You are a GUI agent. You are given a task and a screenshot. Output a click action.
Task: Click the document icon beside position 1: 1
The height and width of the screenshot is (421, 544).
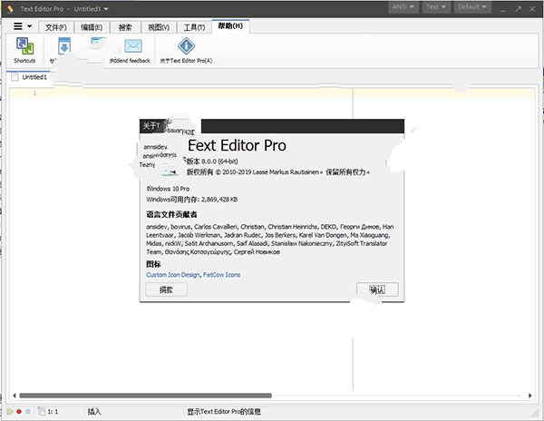pyautogui.click(x=42, y=411)
